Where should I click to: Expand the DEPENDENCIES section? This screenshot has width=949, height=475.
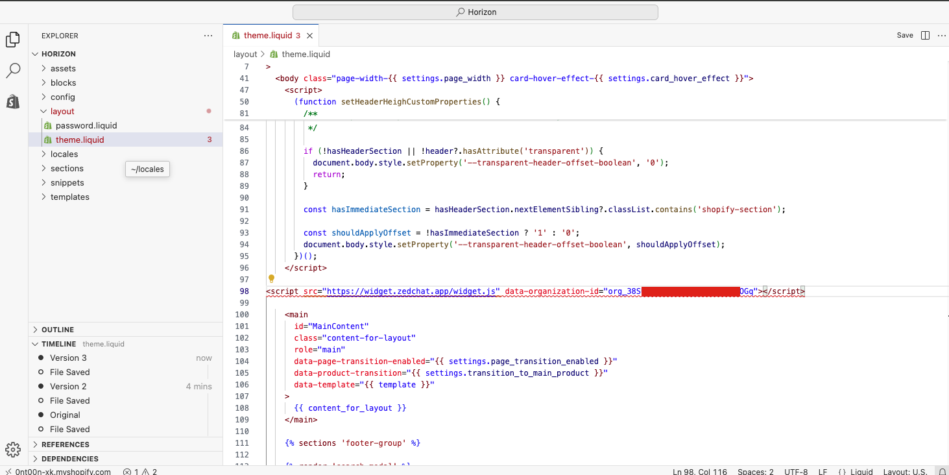(x=69, y=459)
